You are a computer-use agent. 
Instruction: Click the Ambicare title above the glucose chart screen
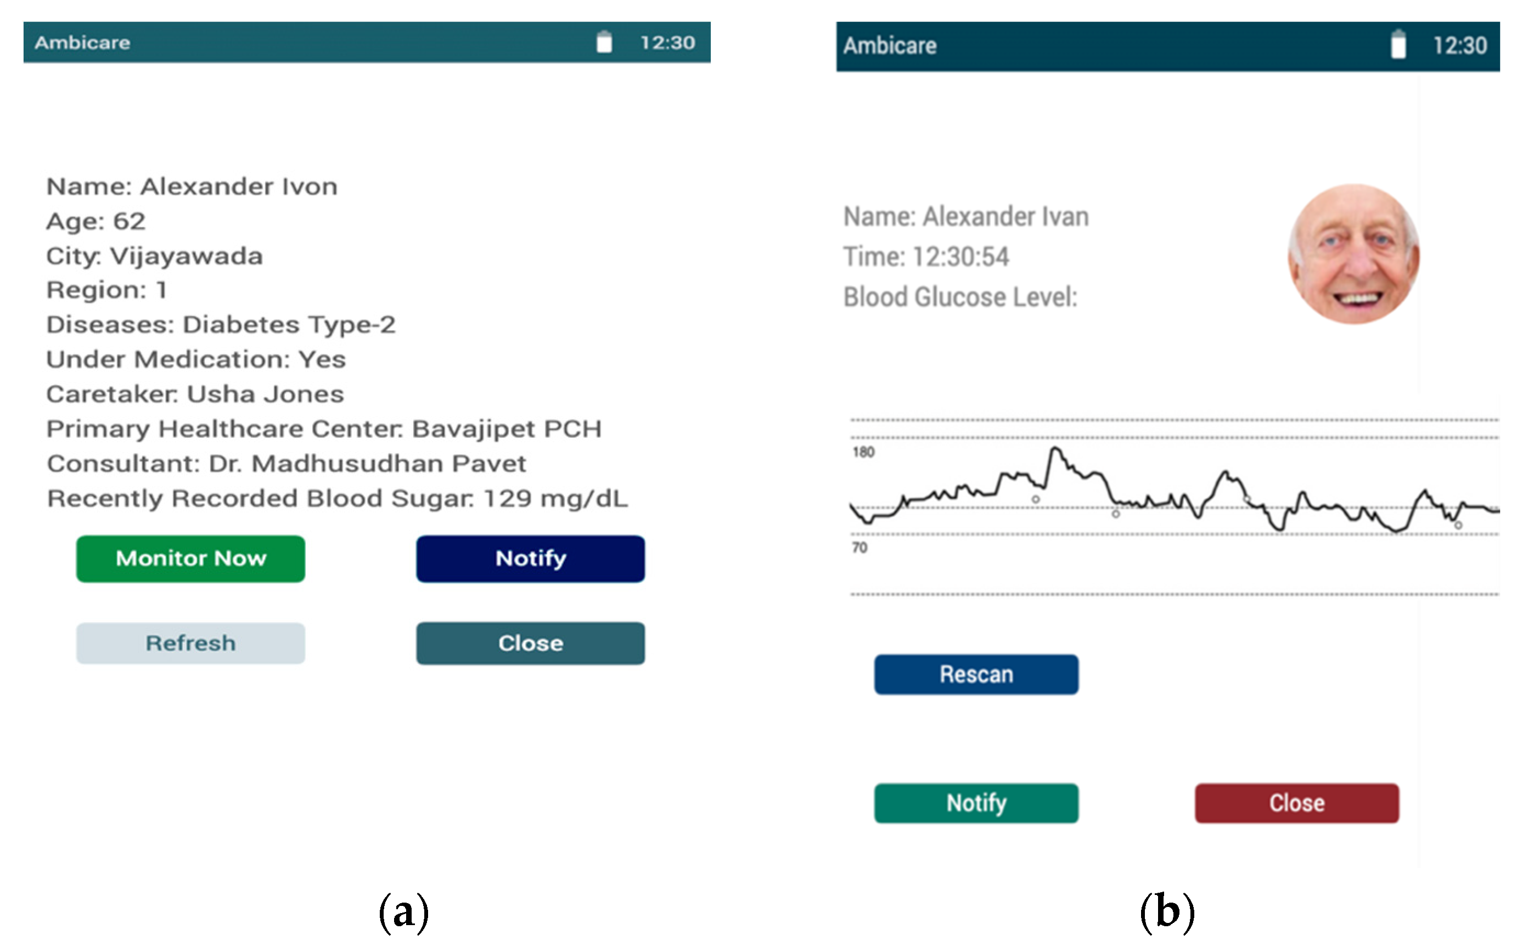(x=890, y=46)
